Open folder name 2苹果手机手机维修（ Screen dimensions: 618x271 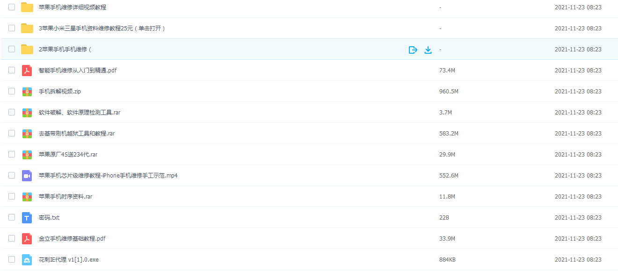pos(65,50)
